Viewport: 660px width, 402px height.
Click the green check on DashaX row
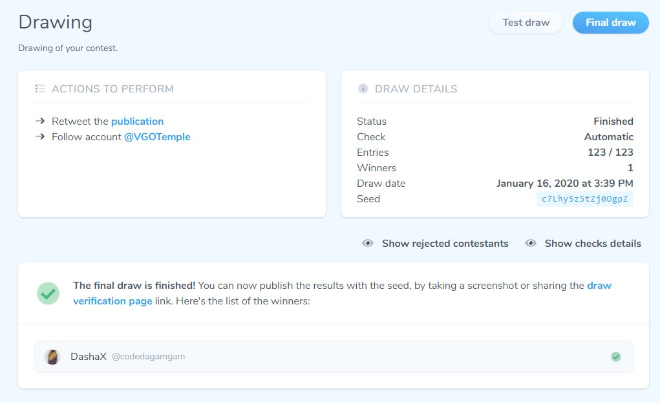(x=616, y=357)
